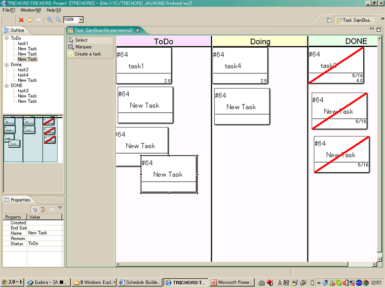This screenshot has width=385, height=288.
Task: Select the task1 card in ToDo
Action: point(144,65)
